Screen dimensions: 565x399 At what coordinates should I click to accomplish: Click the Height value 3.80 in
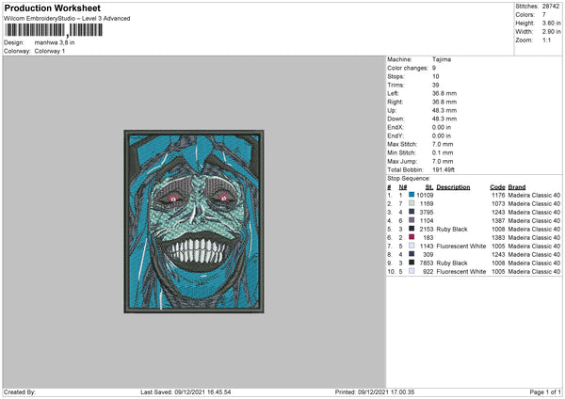click(551, 23)
